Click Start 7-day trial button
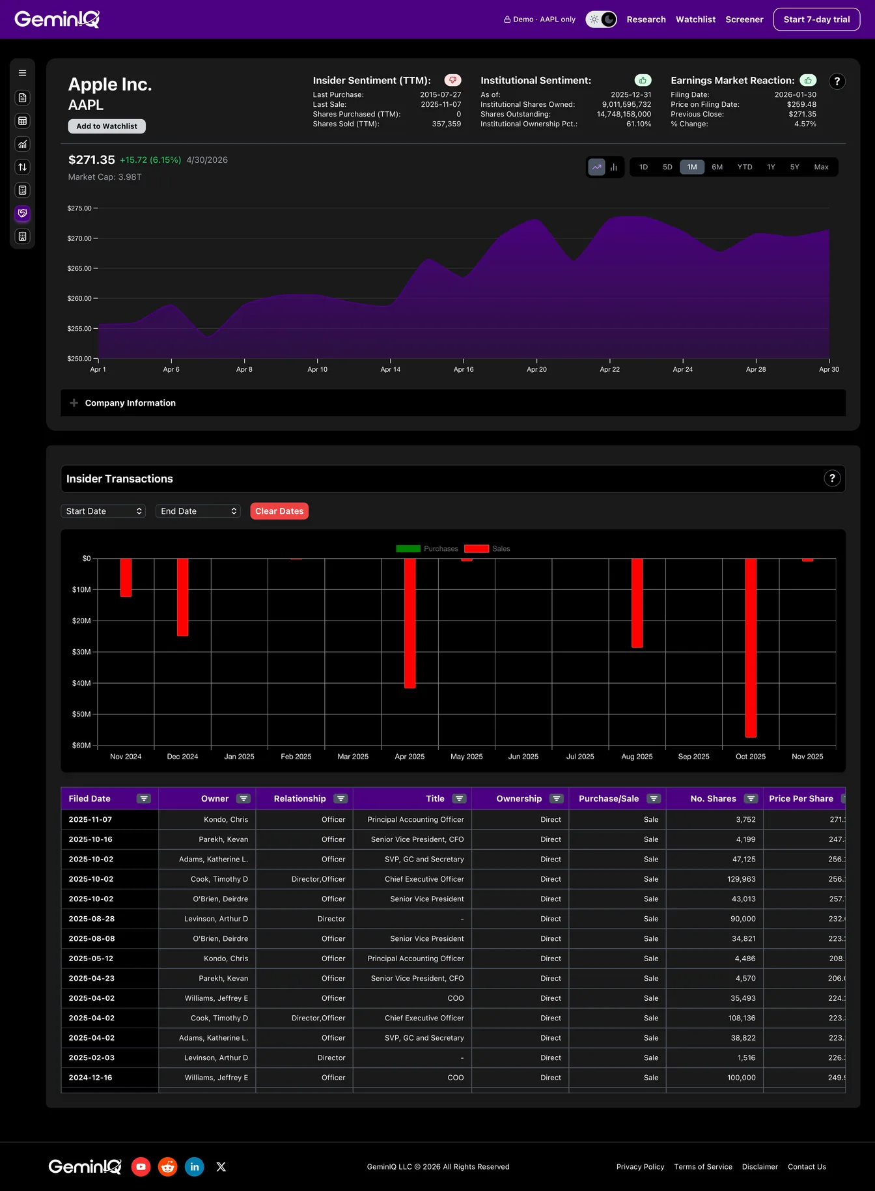 pos(816,20)
